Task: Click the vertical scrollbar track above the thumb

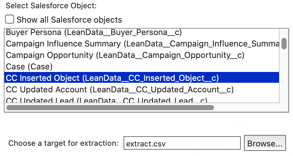Action: click(x=284, y=33)
